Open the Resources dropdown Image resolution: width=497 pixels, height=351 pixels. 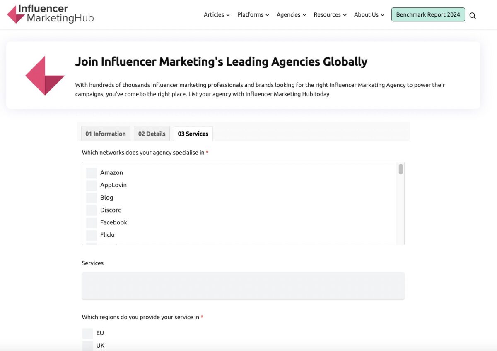[330, 14]
